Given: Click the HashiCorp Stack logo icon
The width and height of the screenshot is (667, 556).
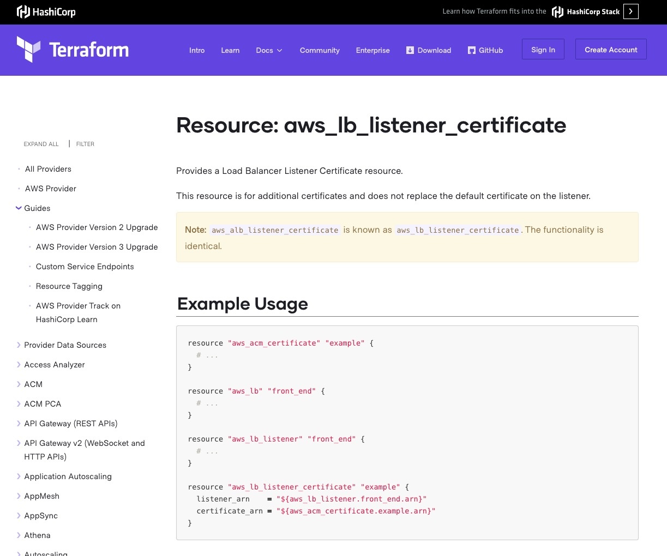Looking at the screenshot, I should click(557, 12).
